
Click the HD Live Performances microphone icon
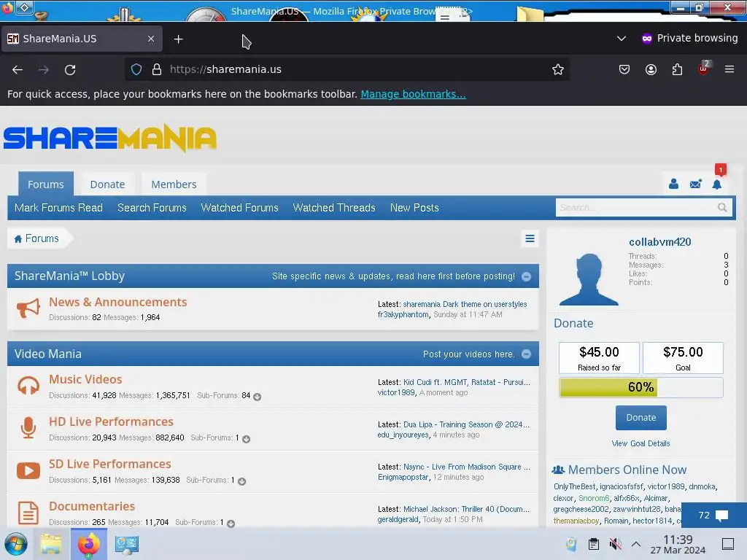click(x=28, y=427)
